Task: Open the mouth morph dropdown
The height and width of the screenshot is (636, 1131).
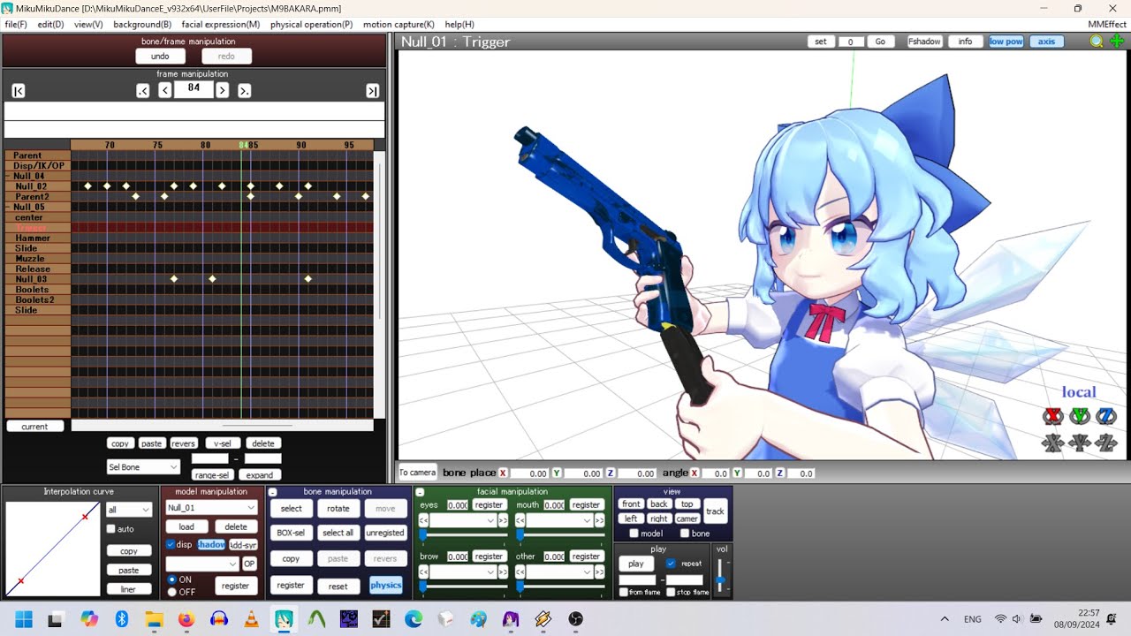Action: (559, 520)
